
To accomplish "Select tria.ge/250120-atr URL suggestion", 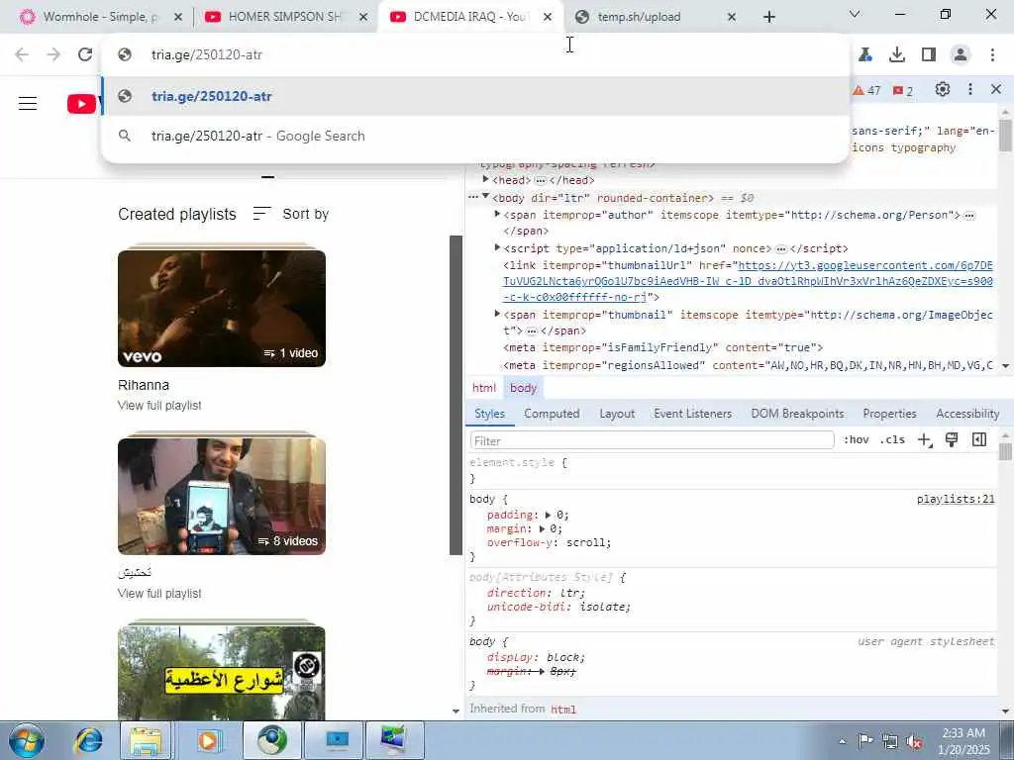I will tap(475, 96).
